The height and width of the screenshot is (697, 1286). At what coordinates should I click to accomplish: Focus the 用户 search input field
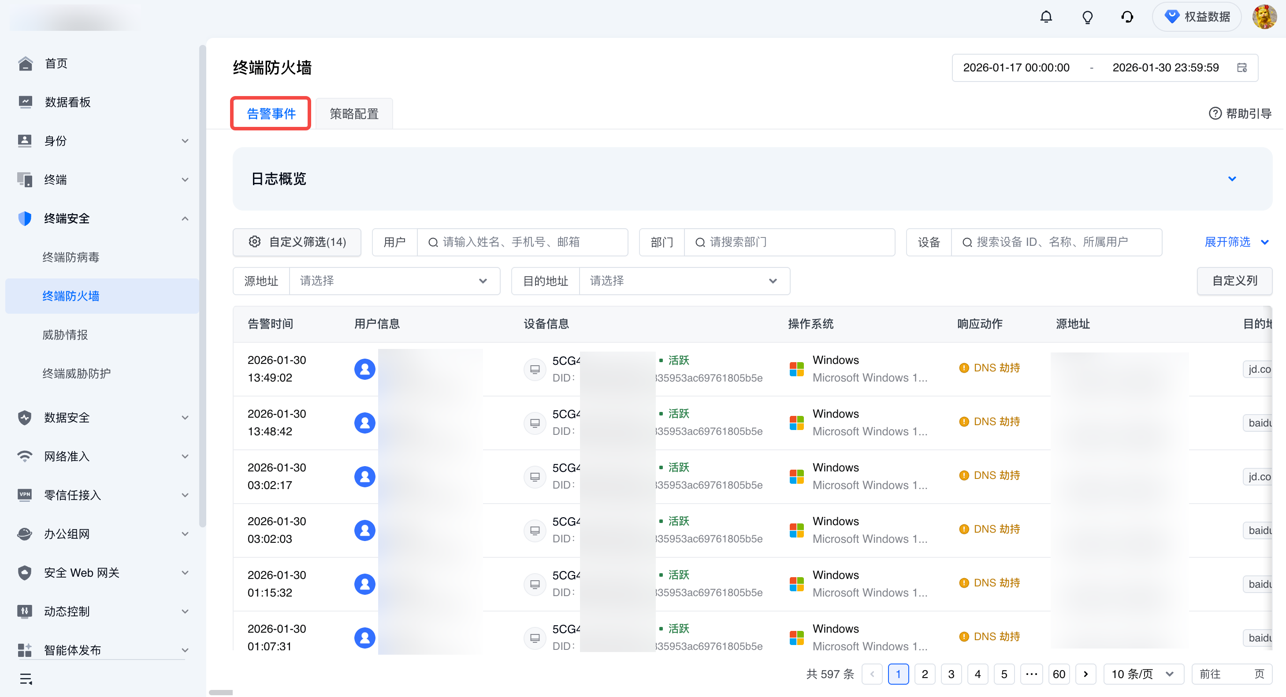(x=522, y=242)
